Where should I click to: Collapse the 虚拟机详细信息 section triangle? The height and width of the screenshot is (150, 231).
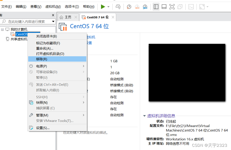pyautogui.click(x=144, y=116)
